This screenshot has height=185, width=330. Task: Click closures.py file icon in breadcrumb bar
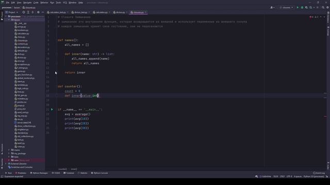[24, 8]
